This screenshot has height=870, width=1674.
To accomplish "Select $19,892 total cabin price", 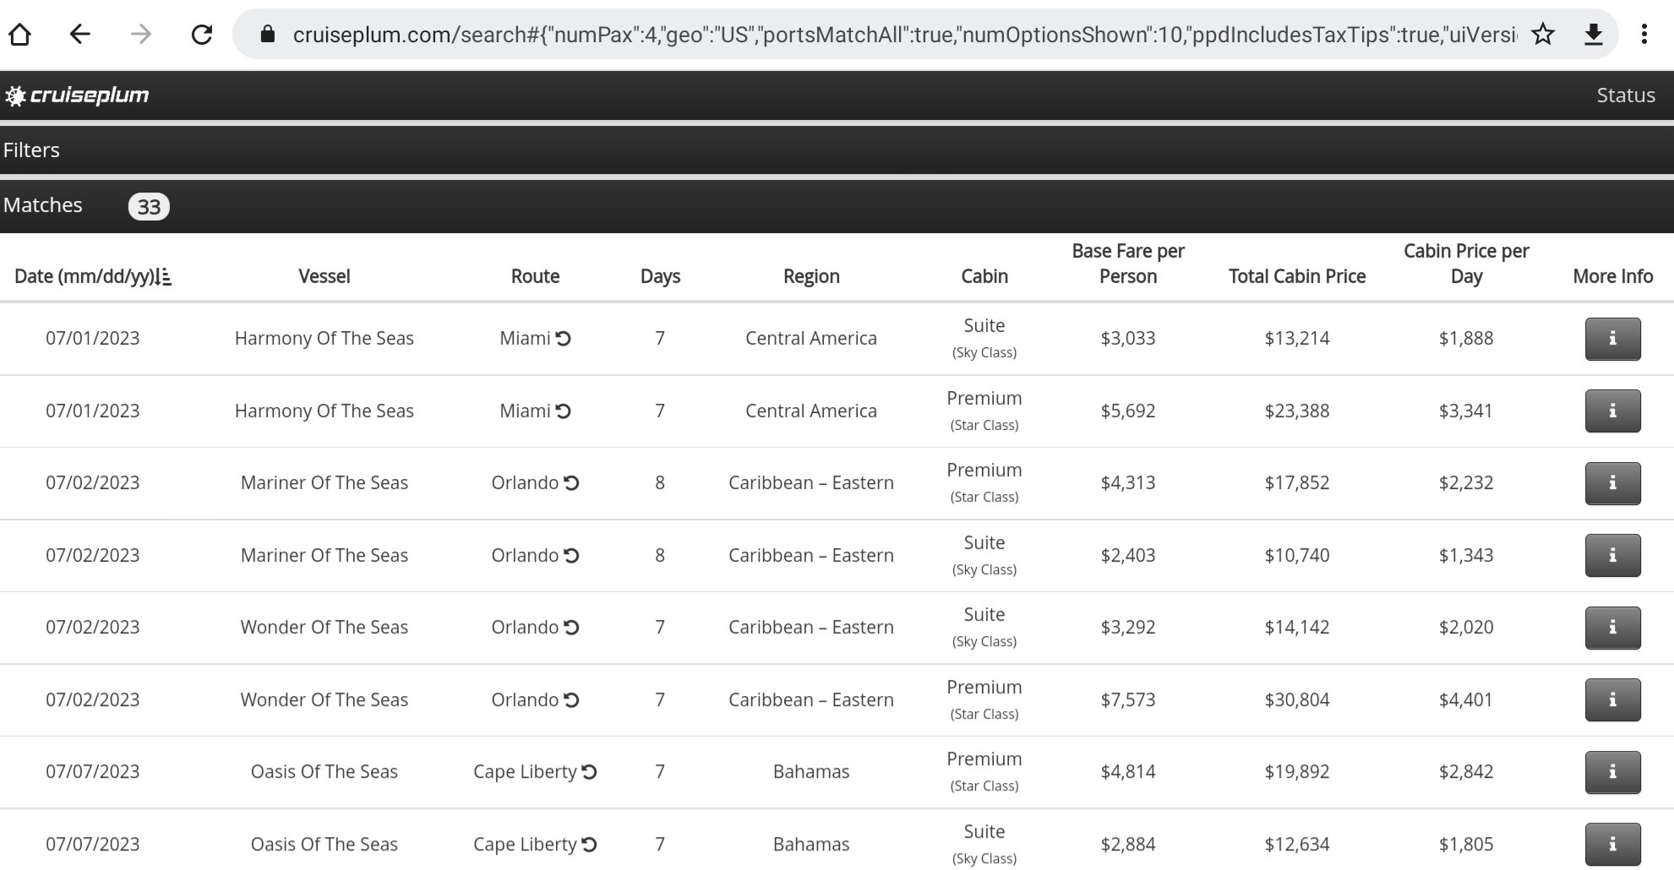I will click(1297, 772).
